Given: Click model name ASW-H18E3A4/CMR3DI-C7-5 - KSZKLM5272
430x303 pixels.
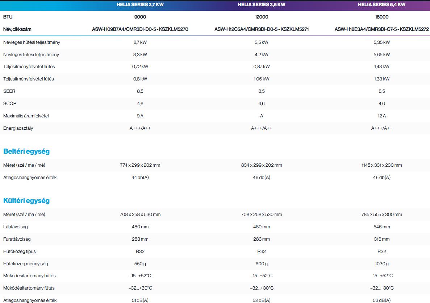Looking at the screenshot, I should [x=381, y=29].
